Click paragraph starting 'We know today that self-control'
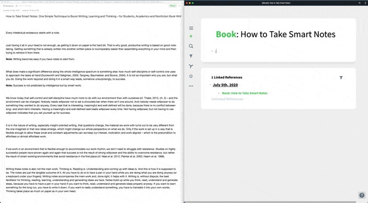 pos(91,106)
